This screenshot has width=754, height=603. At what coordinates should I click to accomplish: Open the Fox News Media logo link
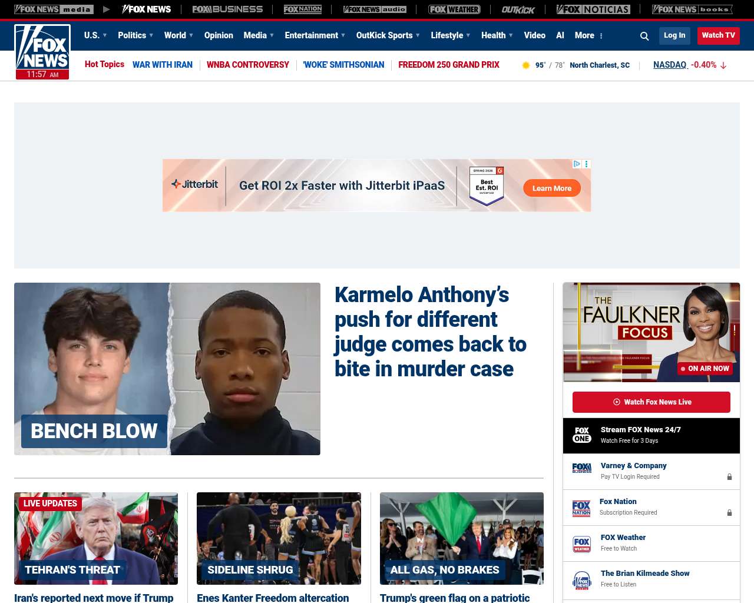(x=54, y=9)
